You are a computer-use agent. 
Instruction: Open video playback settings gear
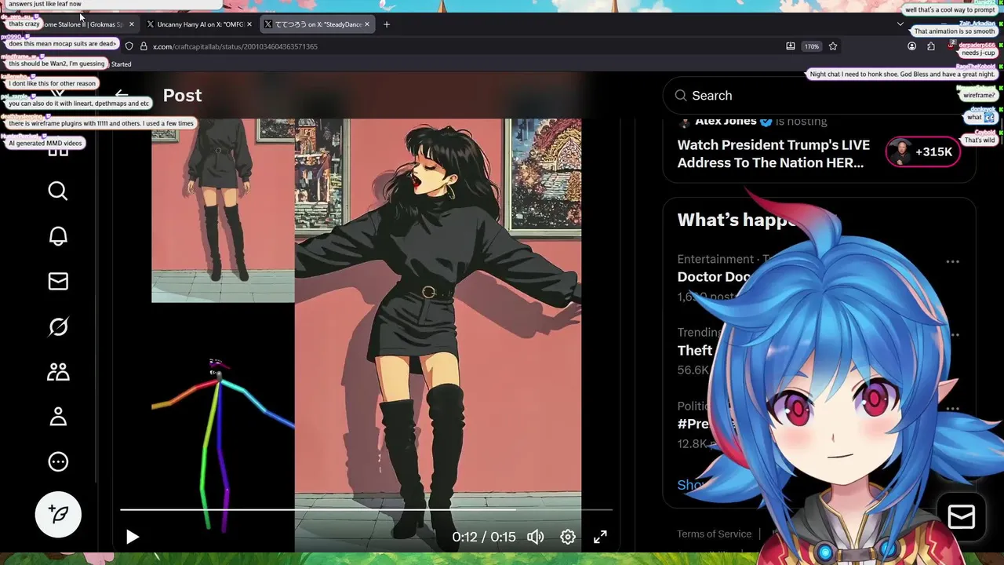(568, 537)
